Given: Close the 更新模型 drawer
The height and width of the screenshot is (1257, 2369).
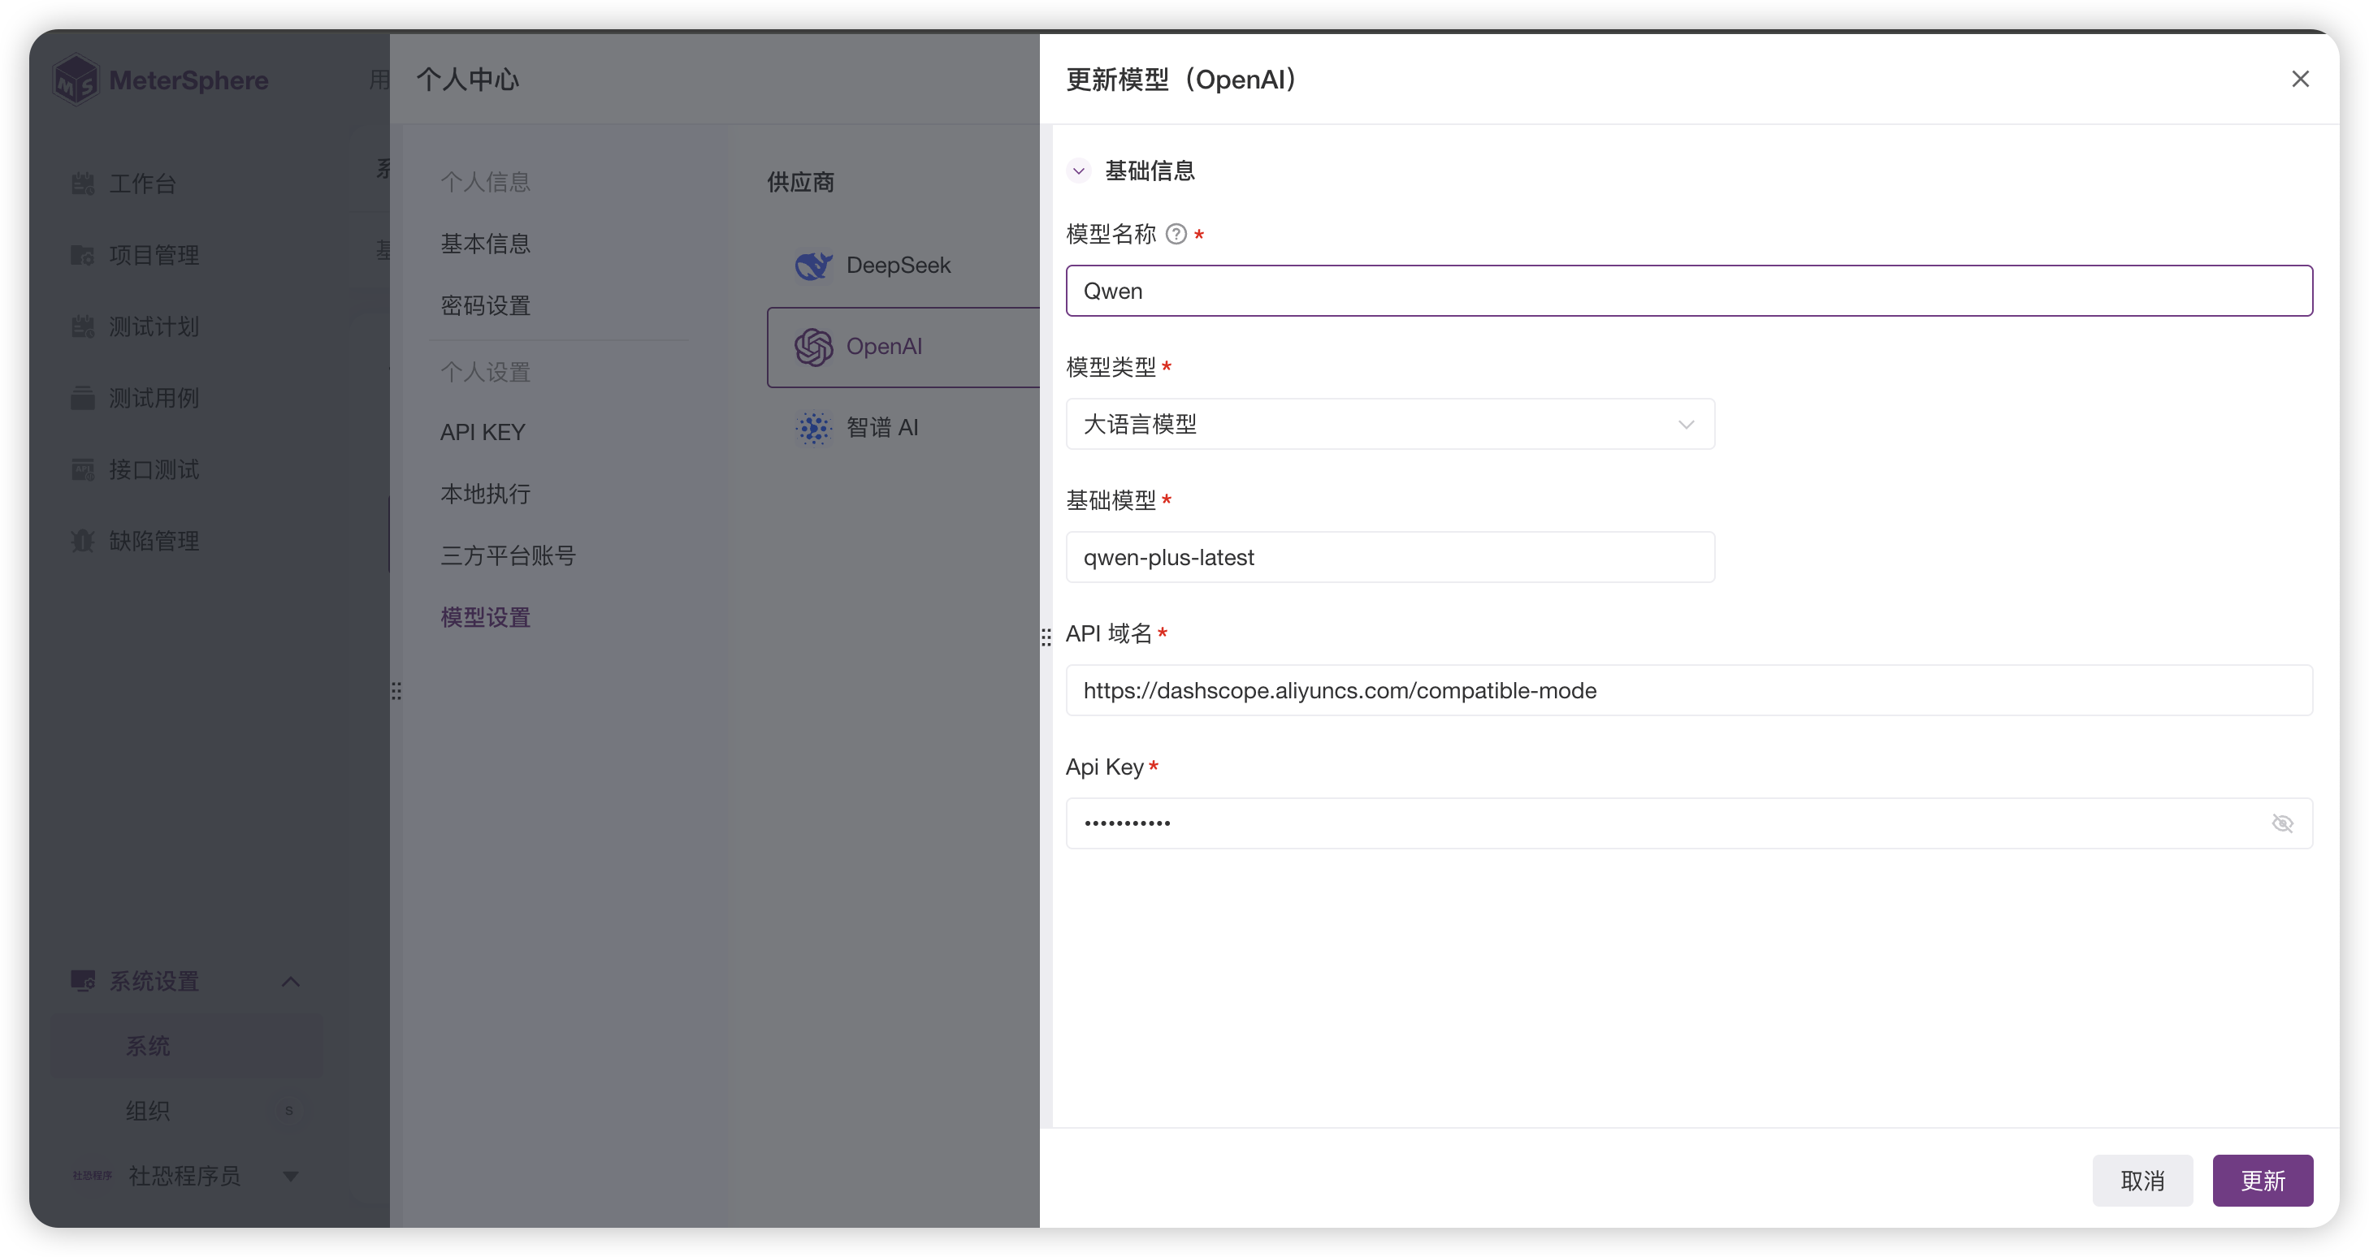Looking at the screenshot, I should [2300, 80].
